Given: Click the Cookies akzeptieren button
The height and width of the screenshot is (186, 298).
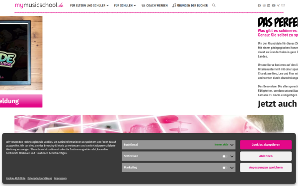Looking at the screenshot, I should [x=266, y=145].
